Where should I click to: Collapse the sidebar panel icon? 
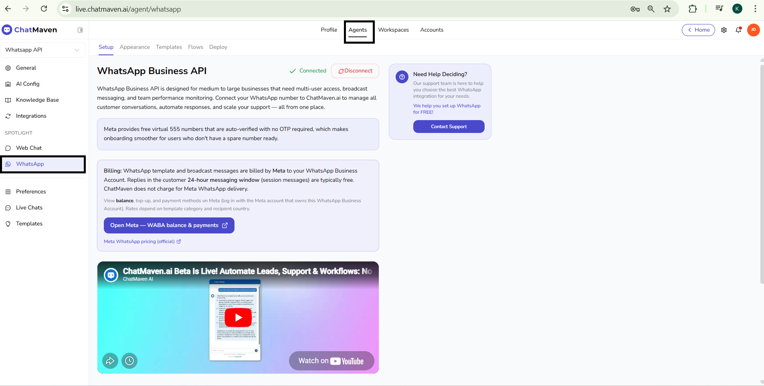point(80,30)
